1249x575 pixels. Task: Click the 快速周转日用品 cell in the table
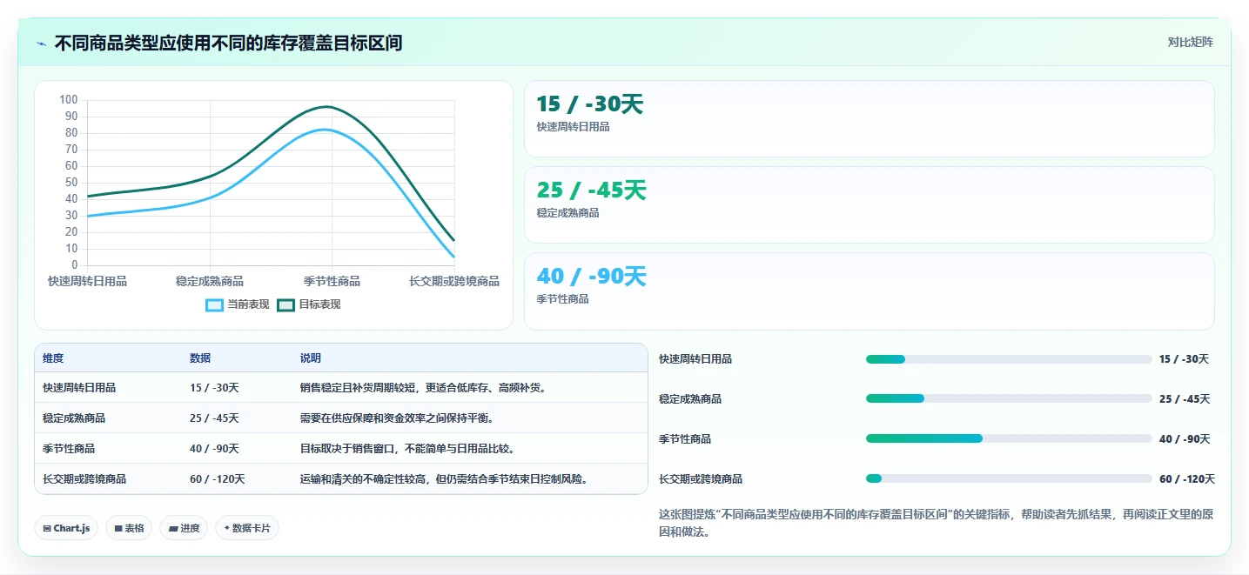coord(79,388)
